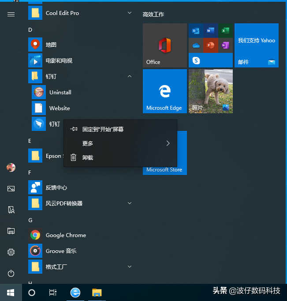287x301 pixels.
Task: Collapse the 钉钉 folder chevron
Action: [130, 76]
